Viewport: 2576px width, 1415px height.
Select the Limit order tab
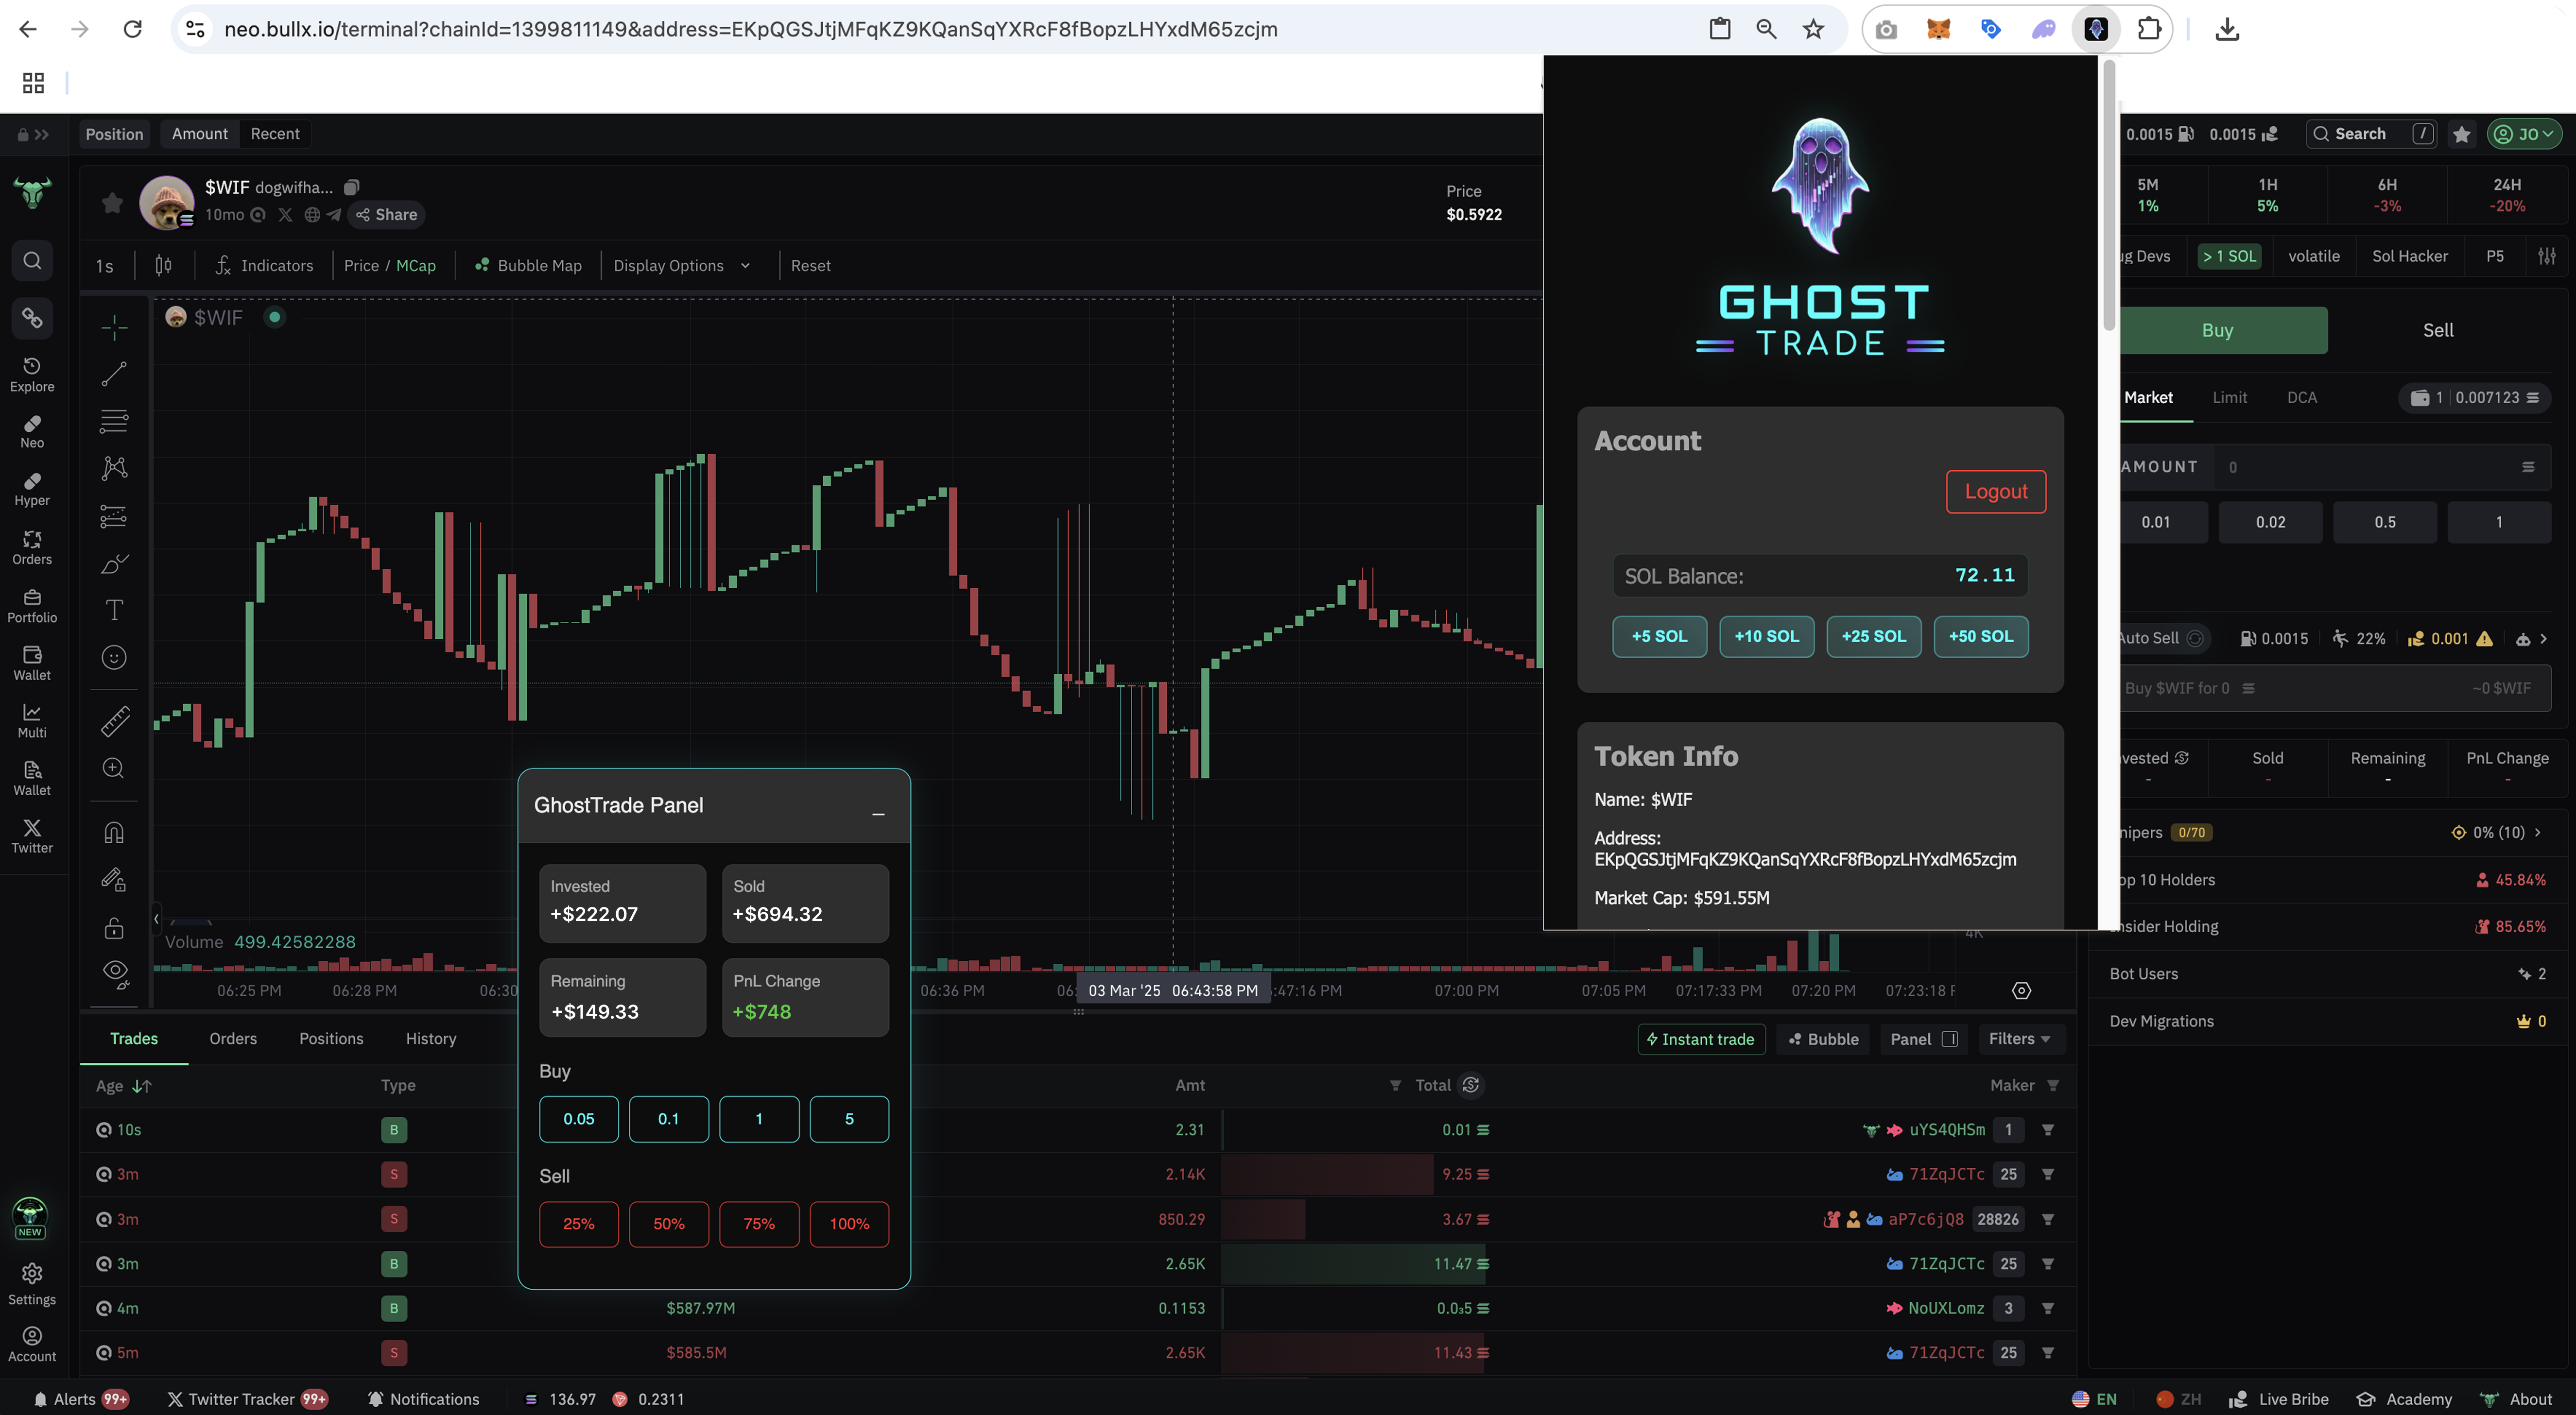tap(2229, 397)
